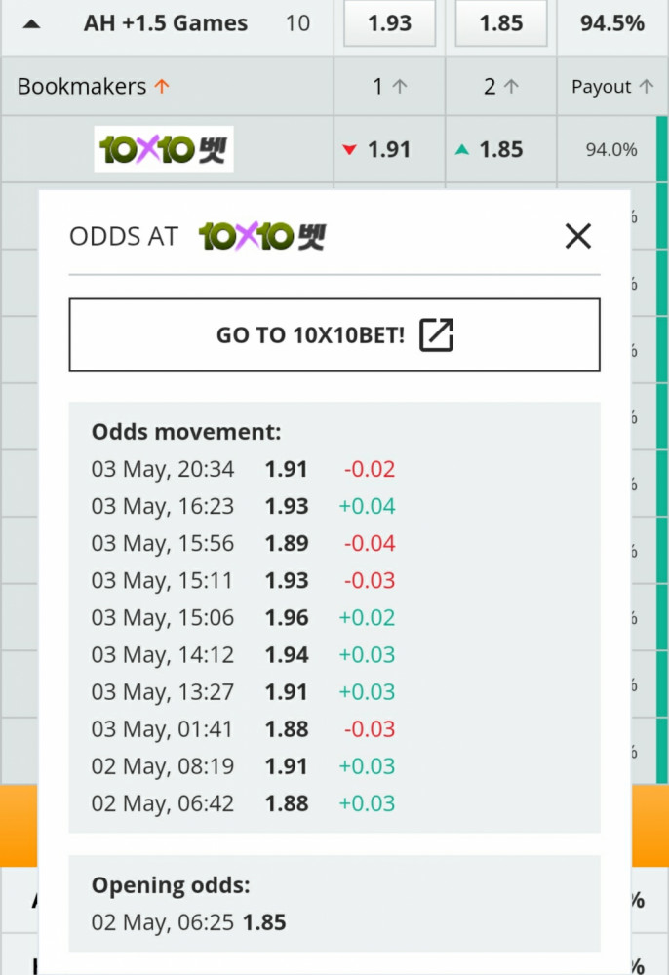Sort column 2 odds arrow
Viewport: 669px width, 975px height.
point(511,87)
